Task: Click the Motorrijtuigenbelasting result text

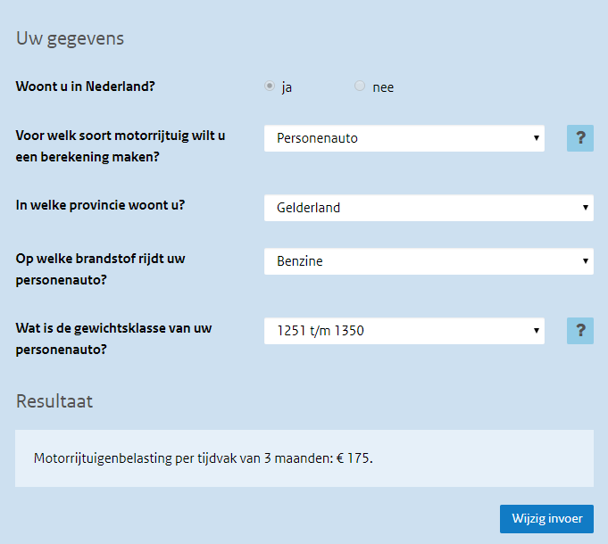Action: click(183, 458)
